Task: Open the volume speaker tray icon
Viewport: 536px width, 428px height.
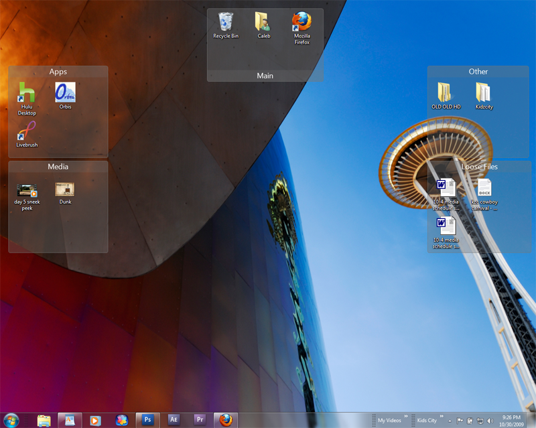Action: click(x=490, y=421)
